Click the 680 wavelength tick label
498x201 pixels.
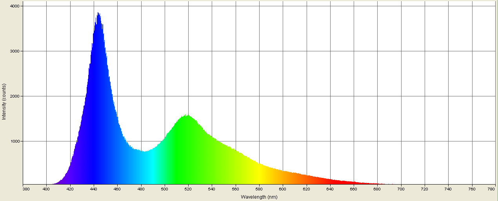pyautogui.click(x=377, y=189)
